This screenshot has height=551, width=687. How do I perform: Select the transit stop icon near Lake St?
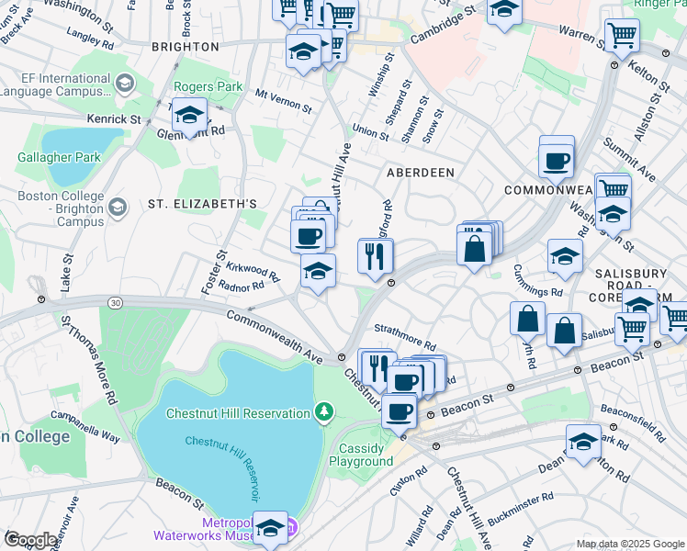click(x=41, y=299)
